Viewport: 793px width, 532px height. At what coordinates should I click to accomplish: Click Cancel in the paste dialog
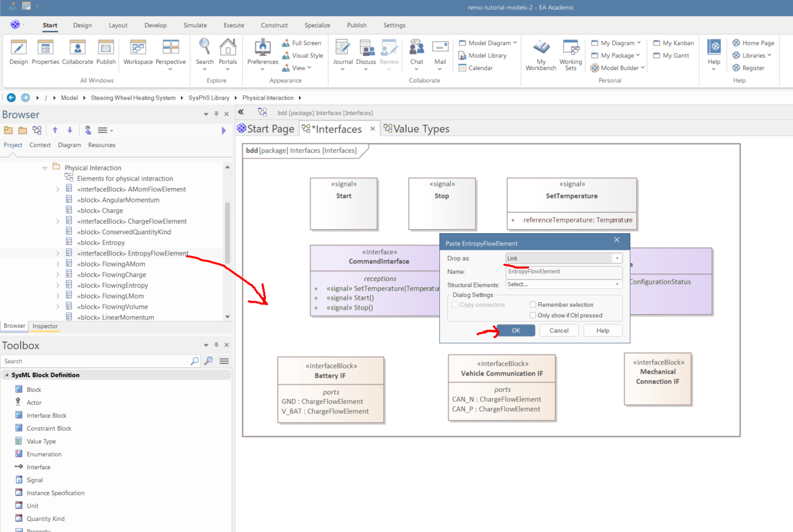[x=559, y=331]
